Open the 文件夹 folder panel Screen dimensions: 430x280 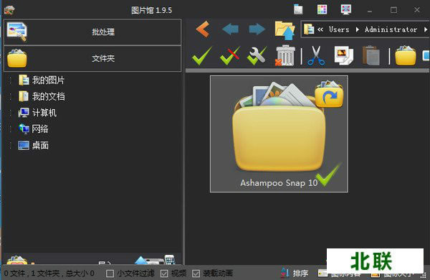[x=92, y=59]
